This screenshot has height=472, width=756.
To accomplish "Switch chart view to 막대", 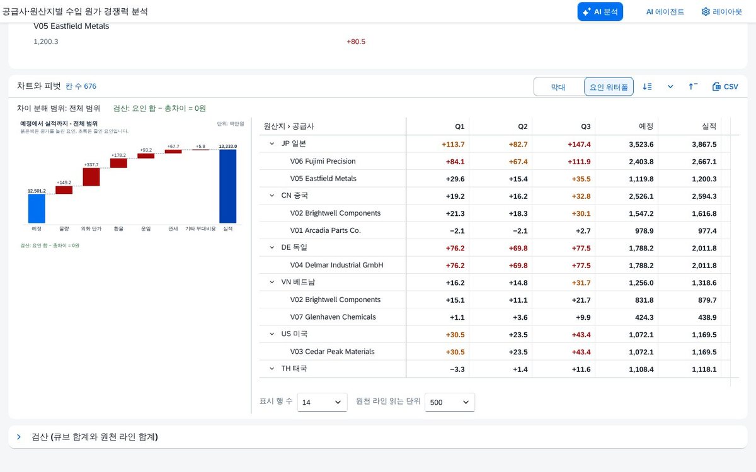I will click(558, 87).
